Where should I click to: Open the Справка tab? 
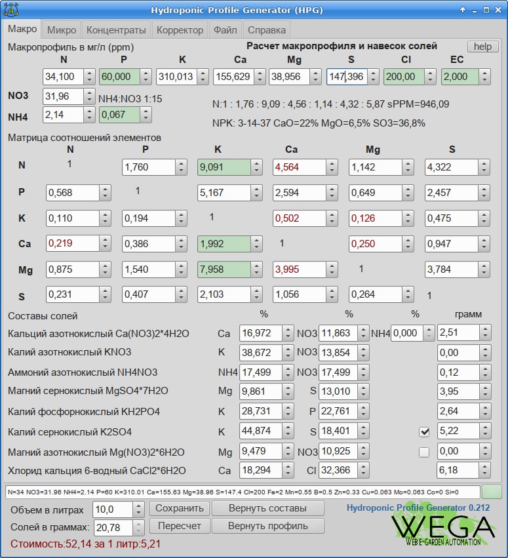point(266,30)
